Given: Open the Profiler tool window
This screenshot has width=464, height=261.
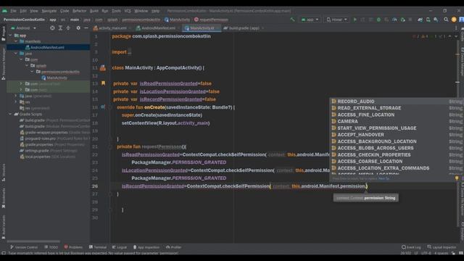Looking at the screenshot, I should [174, 247].
